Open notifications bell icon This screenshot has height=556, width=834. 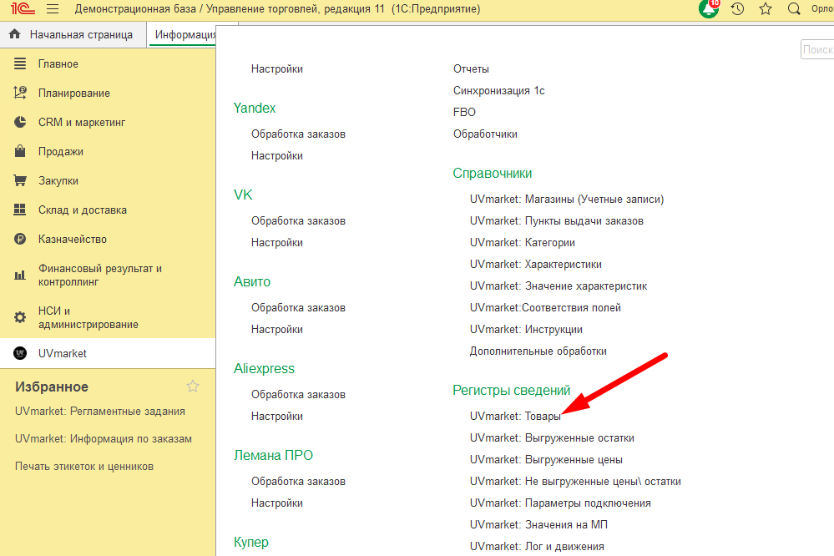[x=709, y=9]
